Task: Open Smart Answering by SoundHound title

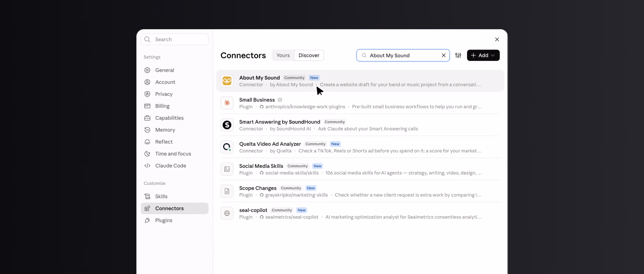Action: 280,122
